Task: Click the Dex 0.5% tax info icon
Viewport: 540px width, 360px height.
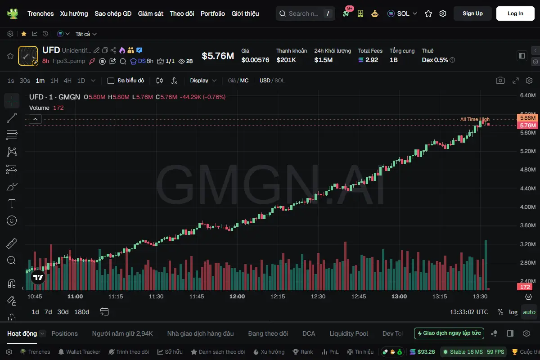Action: [452, 60]
